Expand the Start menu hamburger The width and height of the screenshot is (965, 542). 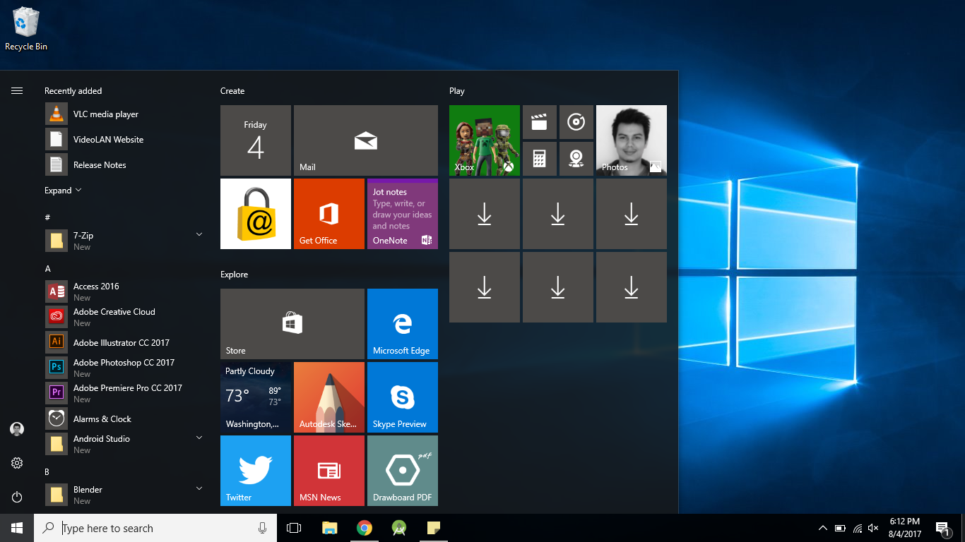click(17, 90)
